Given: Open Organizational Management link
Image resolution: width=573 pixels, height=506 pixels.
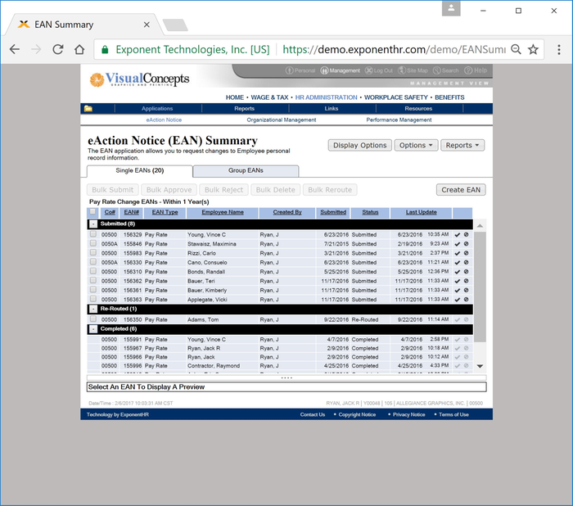Looking at the screenshot, I should click(282, 120).
